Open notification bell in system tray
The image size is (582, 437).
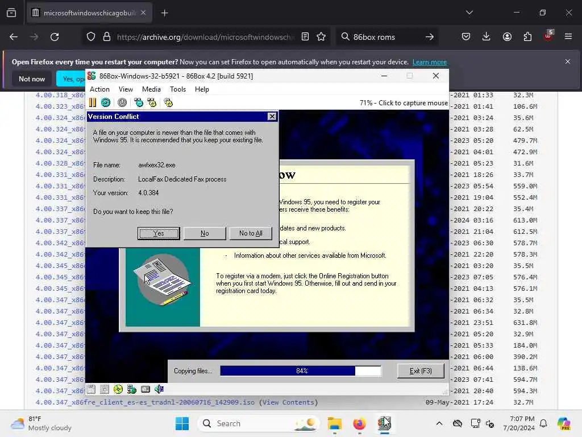click(x=543, y=423)
